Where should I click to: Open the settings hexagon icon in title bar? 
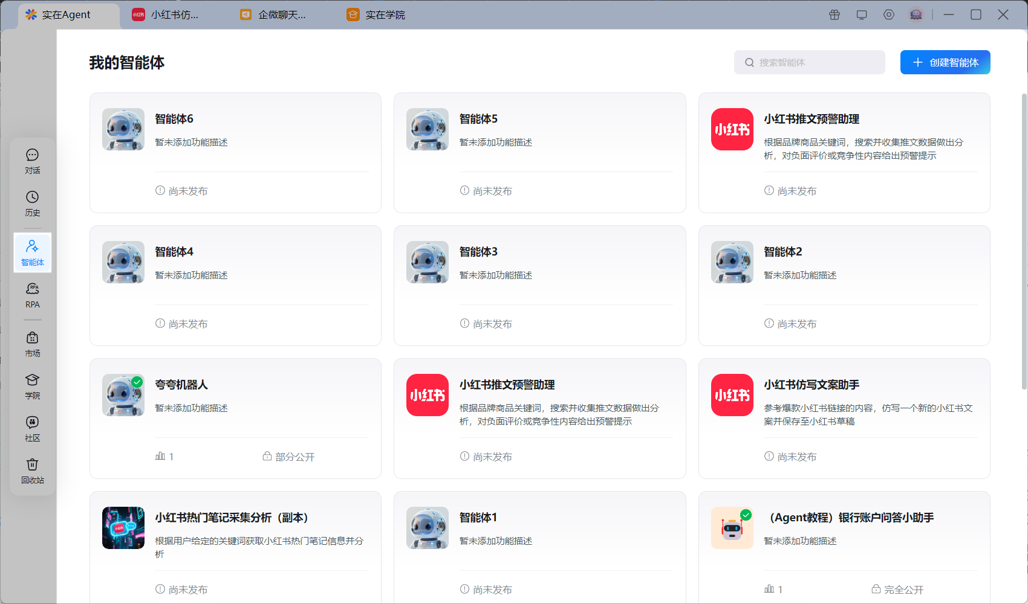[889, 14]
